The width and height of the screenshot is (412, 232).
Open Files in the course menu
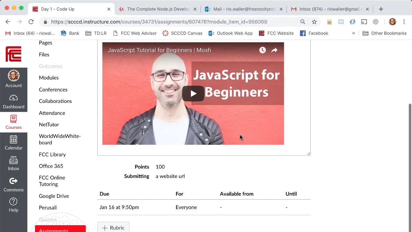[x=44, y=54]
